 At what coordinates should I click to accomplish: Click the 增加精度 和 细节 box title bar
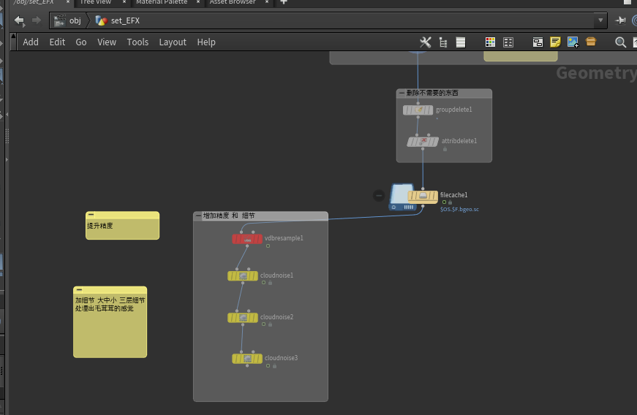click(260, 216)
